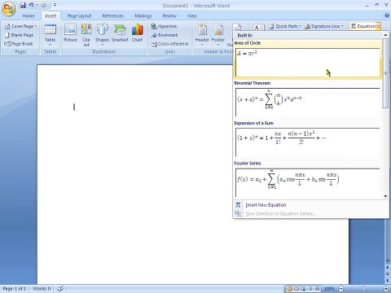The width and height of the screenshot is (391, 293).
Task: Switch to Draft view
Action: 317,289
